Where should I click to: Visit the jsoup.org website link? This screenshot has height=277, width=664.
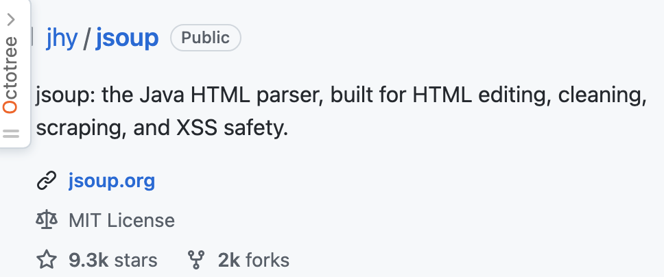pos(112,182)
